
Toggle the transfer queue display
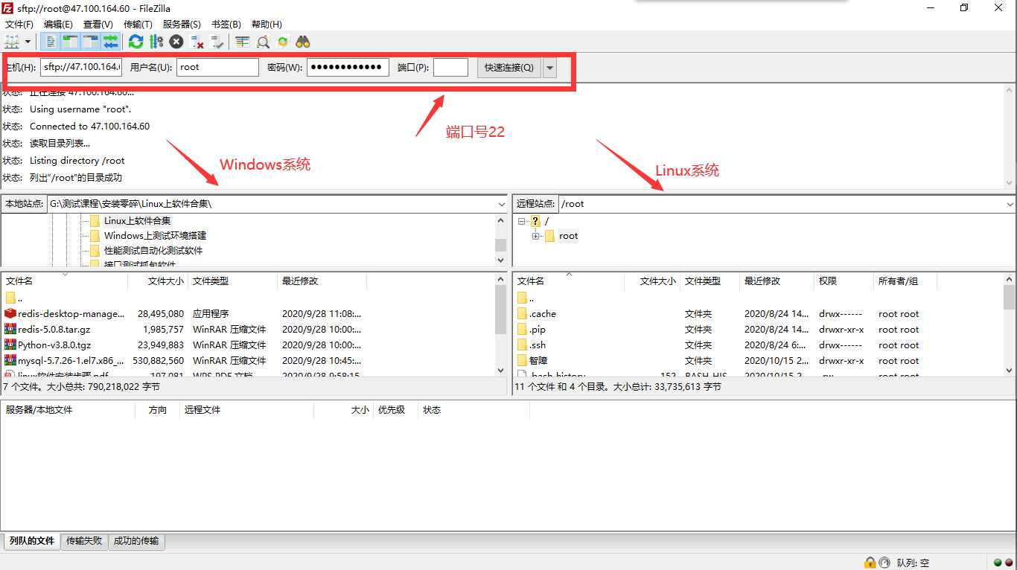point(111,42)
